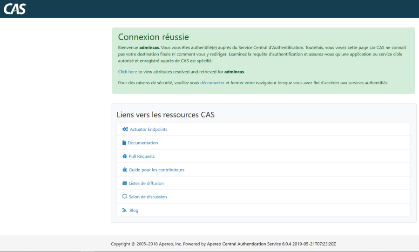Viewport: 419px width, 252px height.
Task: Go to Pull Requests link
Action: coord(142,157)
